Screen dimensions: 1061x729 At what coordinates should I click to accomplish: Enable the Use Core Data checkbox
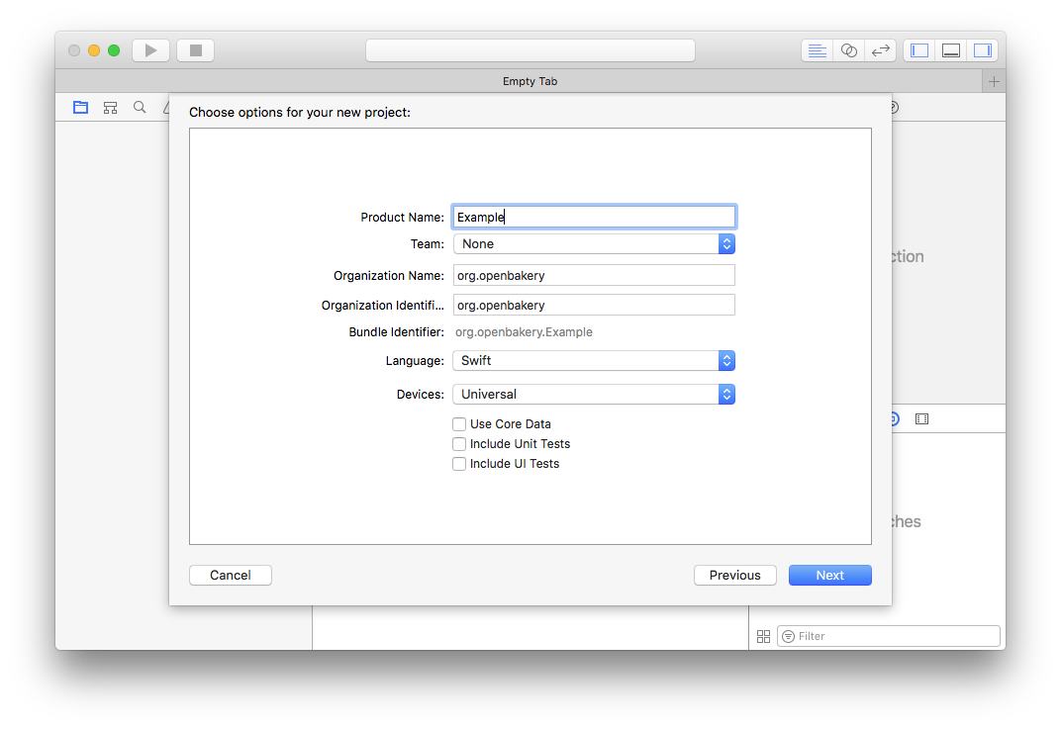click(459, 424)
